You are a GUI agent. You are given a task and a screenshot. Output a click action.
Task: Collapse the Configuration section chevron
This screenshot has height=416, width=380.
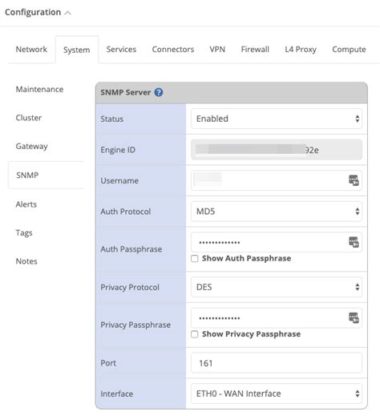click(x=68, y=13)
